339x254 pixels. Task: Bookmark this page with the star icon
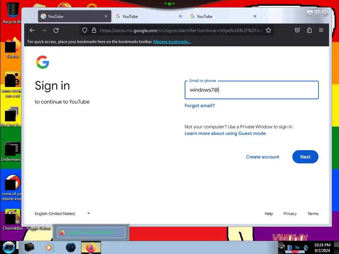click(x=268, y=30)
